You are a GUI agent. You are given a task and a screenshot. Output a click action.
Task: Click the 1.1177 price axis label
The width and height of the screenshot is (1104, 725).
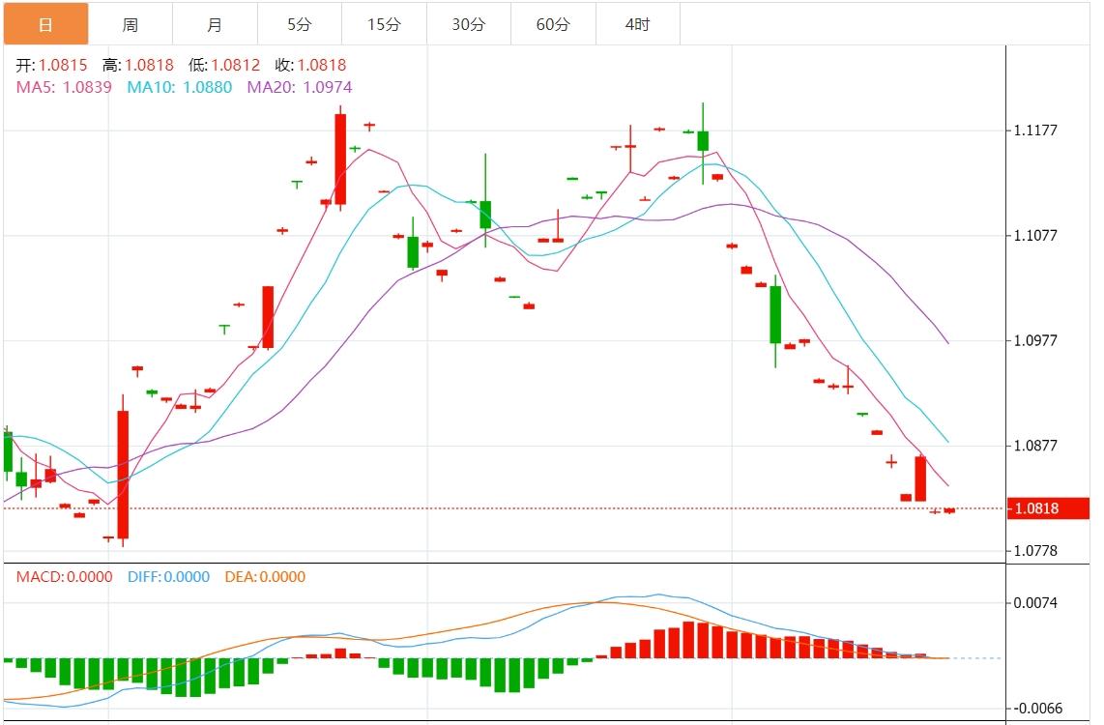1034,130
